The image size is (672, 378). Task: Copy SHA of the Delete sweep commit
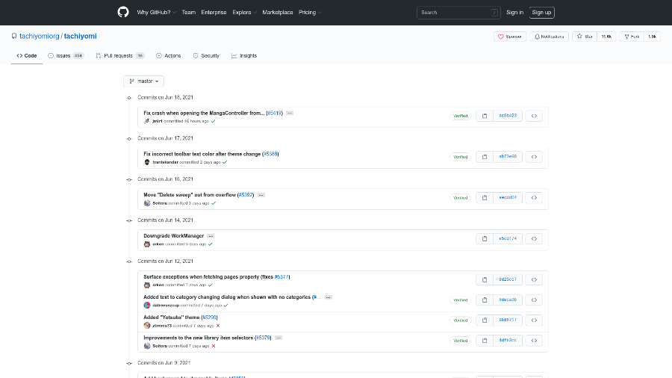(484, 198)
